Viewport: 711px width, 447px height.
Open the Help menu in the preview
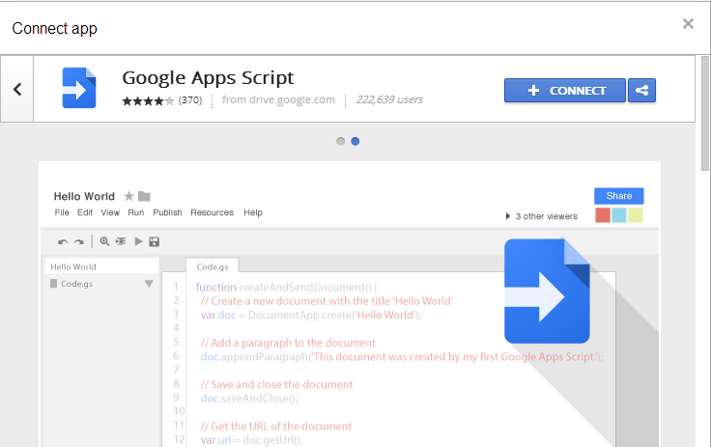pyautogui.click(x=252, y=212)
